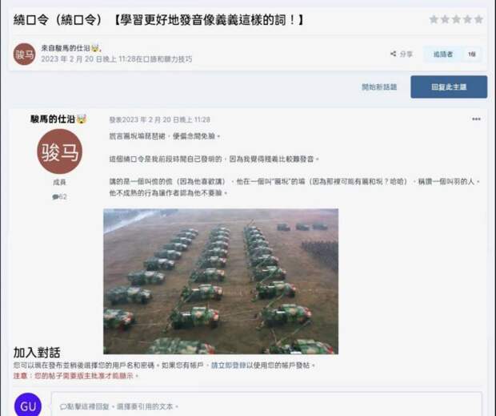Toggle the followers (追隨者) button
The width and height of the screenshot is (496, 416).
(443, 55)
